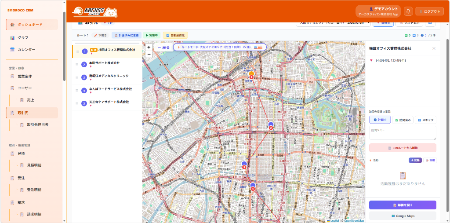The image size is (450, 223).
Task: Set visit status to スキップ
Action: click(x=425, y=120)
